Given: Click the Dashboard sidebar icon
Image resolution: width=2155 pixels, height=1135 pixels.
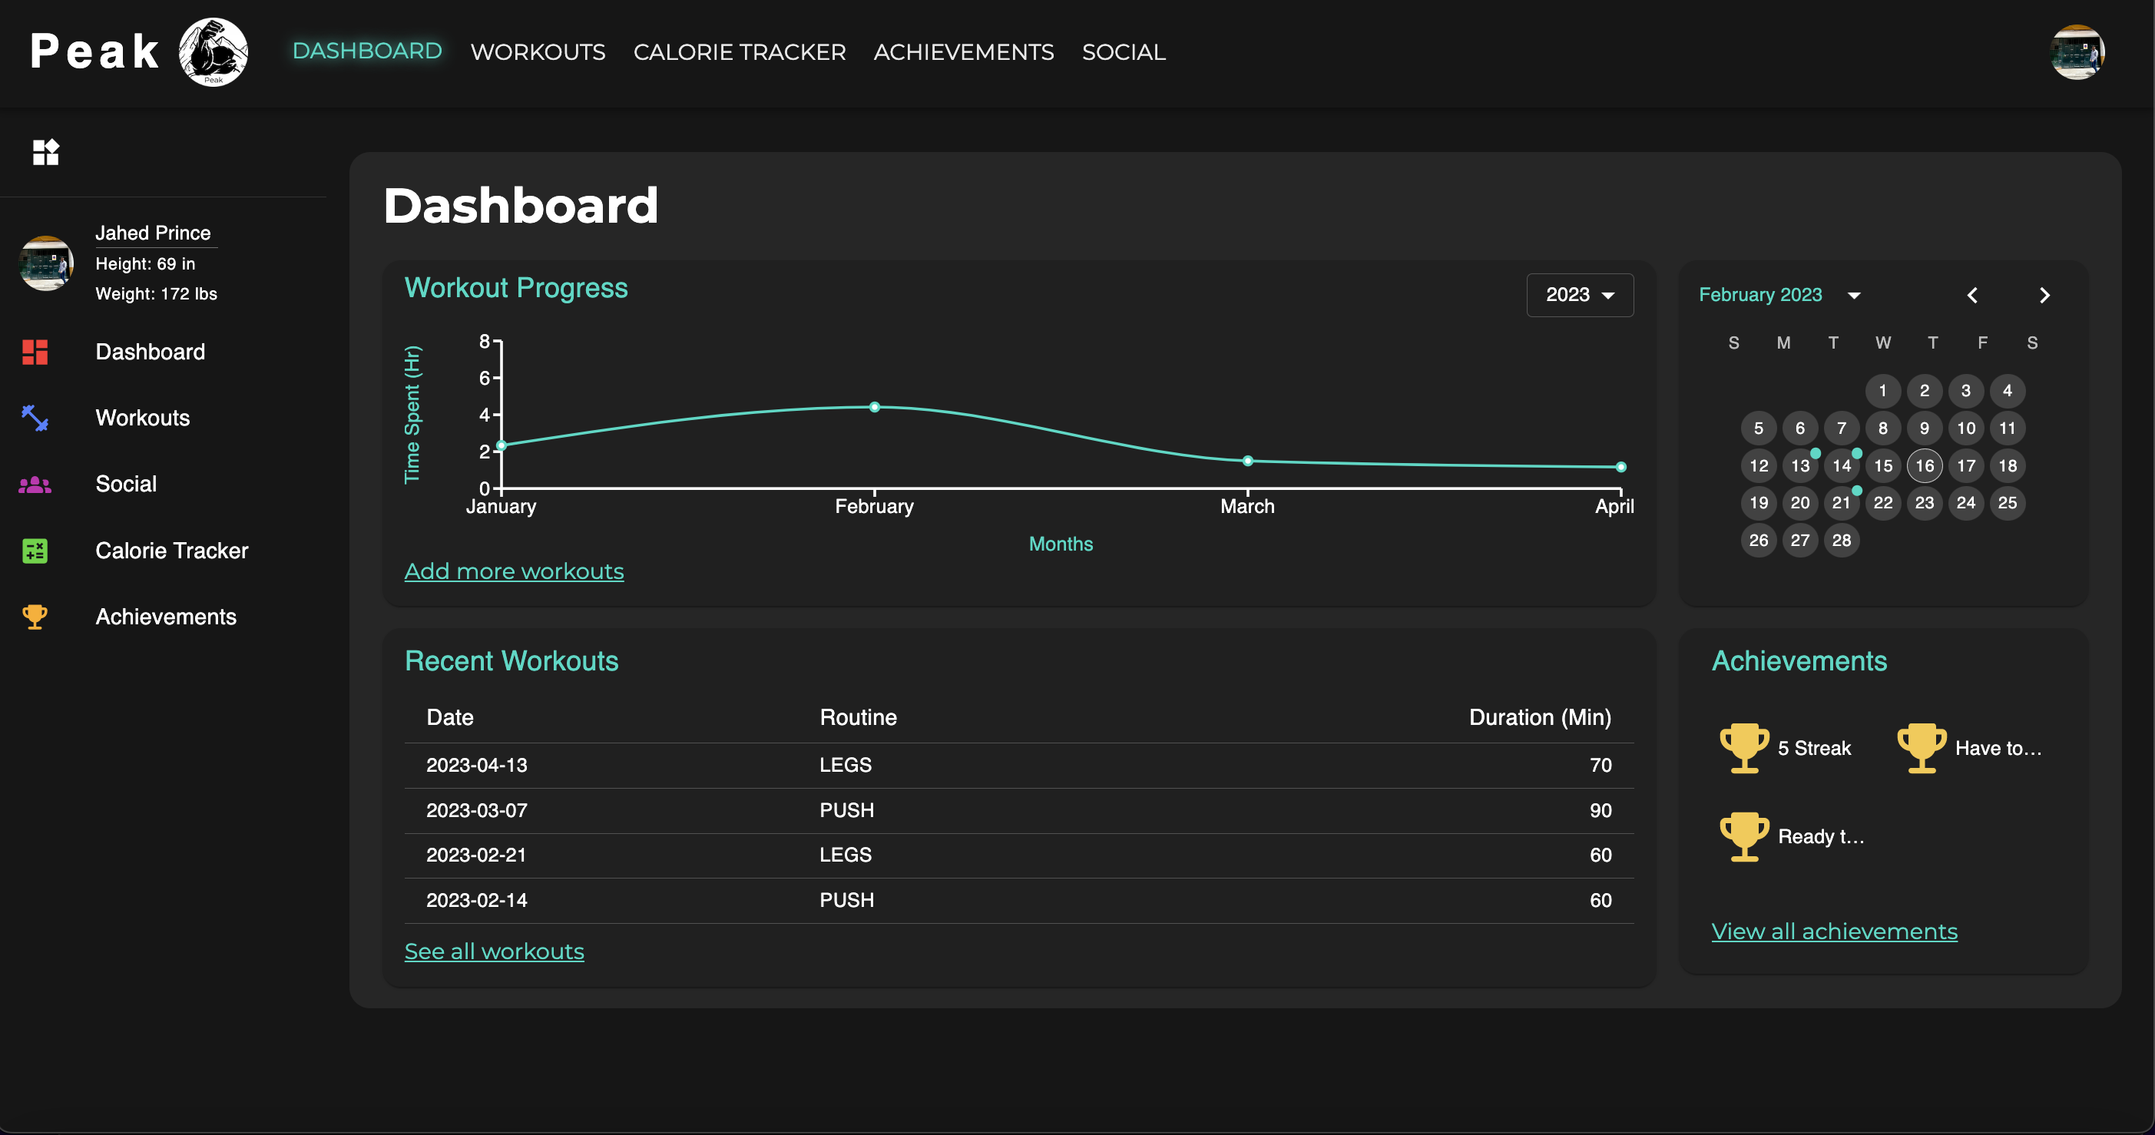Looking at the screenshot, I should click(35, 351).
